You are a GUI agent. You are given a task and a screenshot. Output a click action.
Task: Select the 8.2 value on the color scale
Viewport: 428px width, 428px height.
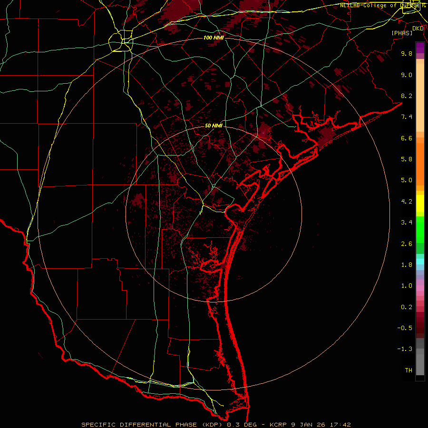click(407, 96)
